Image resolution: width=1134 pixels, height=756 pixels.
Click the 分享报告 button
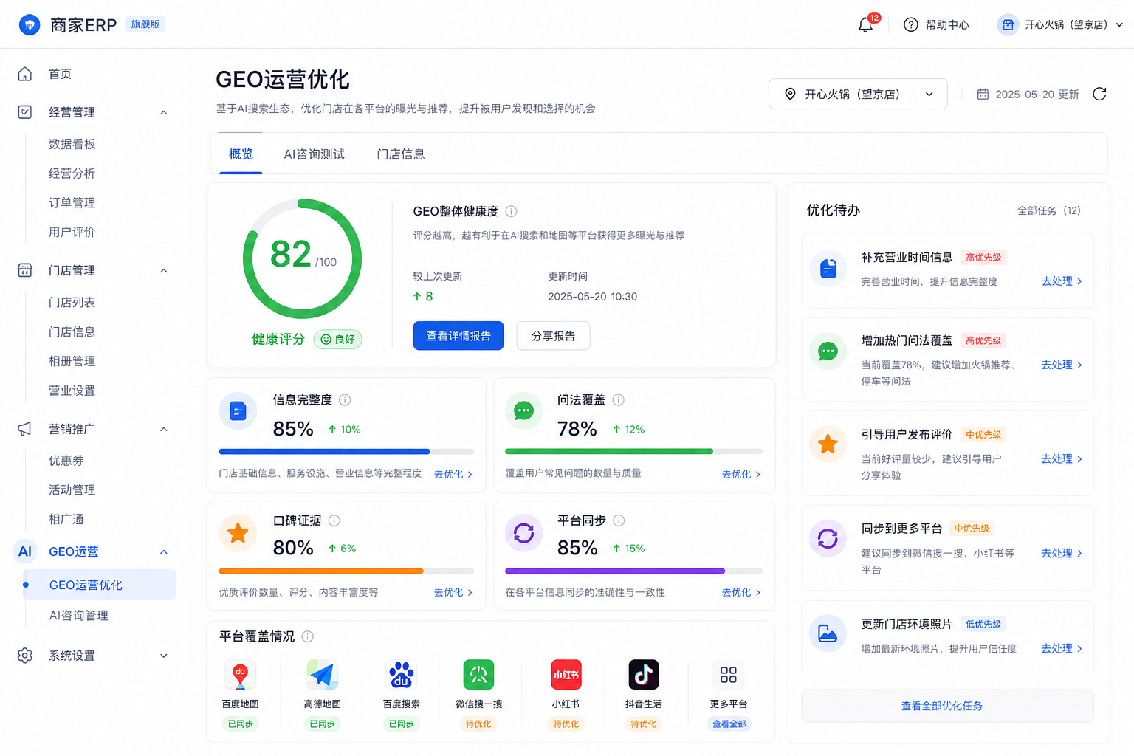[x=553, y=336]
